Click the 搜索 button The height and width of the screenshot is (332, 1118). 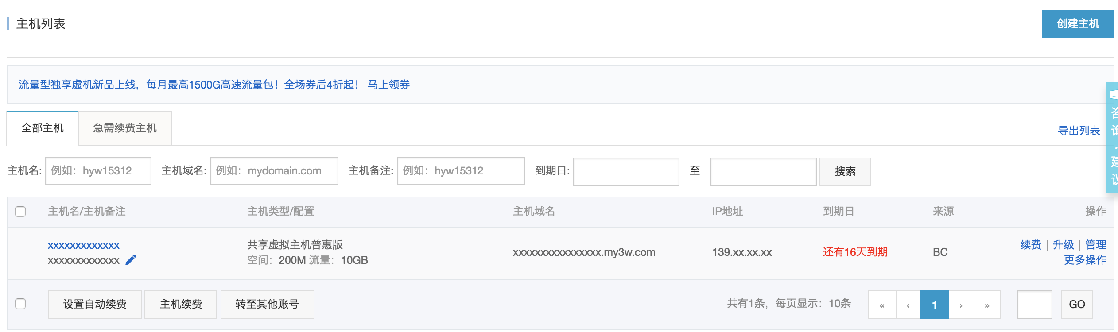pyautogui.click(x=845, y=171)
